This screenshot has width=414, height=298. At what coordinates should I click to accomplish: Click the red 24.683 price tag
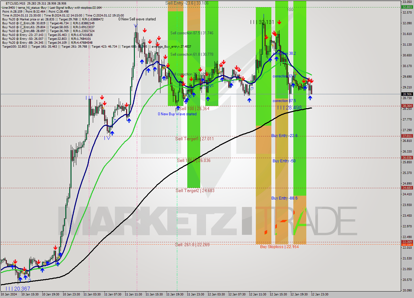coord(407,188)
